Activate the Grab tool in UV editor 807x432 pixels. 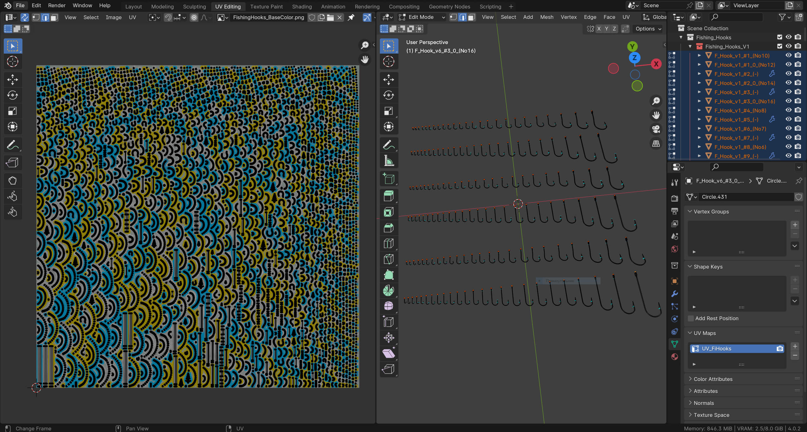13,180
